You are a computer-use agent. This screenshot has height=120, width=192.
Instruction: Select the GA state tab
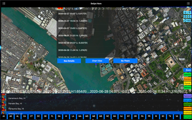[59, 116]
